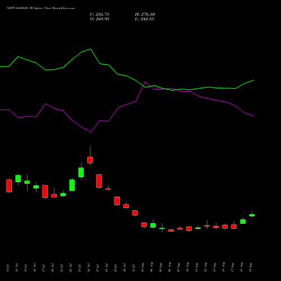Image resolution: width=281 pixels, height=281 pixels.
Task: Click the 31 Jul date label
Action: [134, 268]
